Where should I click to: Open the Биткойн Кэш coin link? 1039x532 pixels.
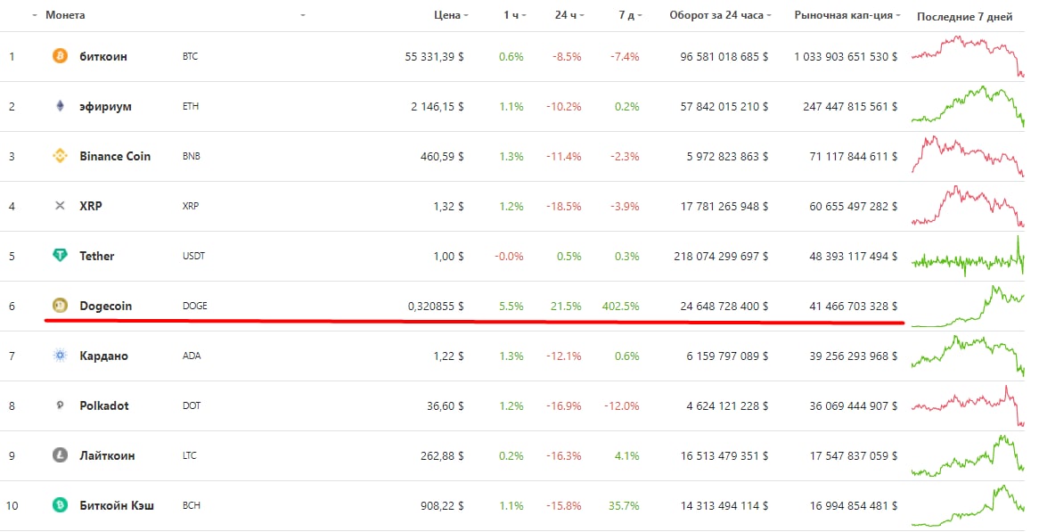point(117,505)
